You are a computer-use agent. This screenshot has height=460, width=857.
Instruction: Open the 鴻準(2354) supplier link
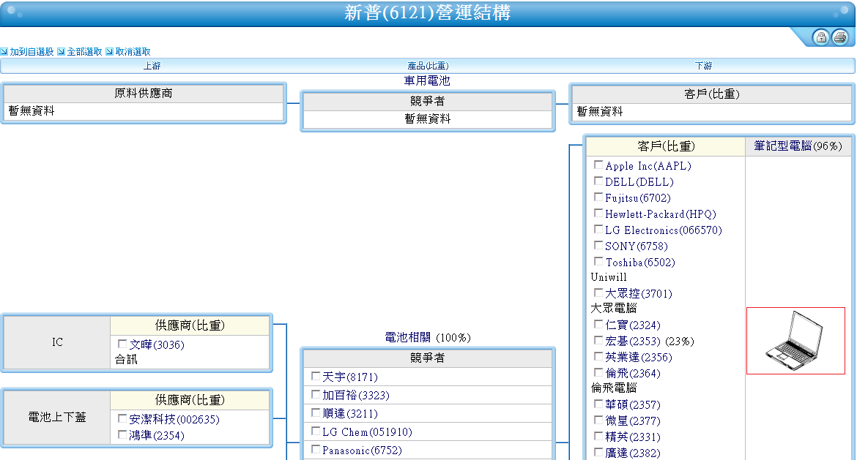tap(157, 435)
